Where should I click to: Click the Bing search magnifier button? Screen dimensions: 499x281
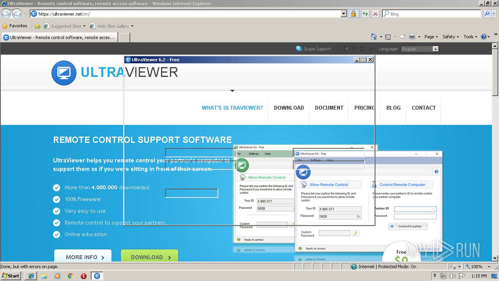click(x=486, y=14)
